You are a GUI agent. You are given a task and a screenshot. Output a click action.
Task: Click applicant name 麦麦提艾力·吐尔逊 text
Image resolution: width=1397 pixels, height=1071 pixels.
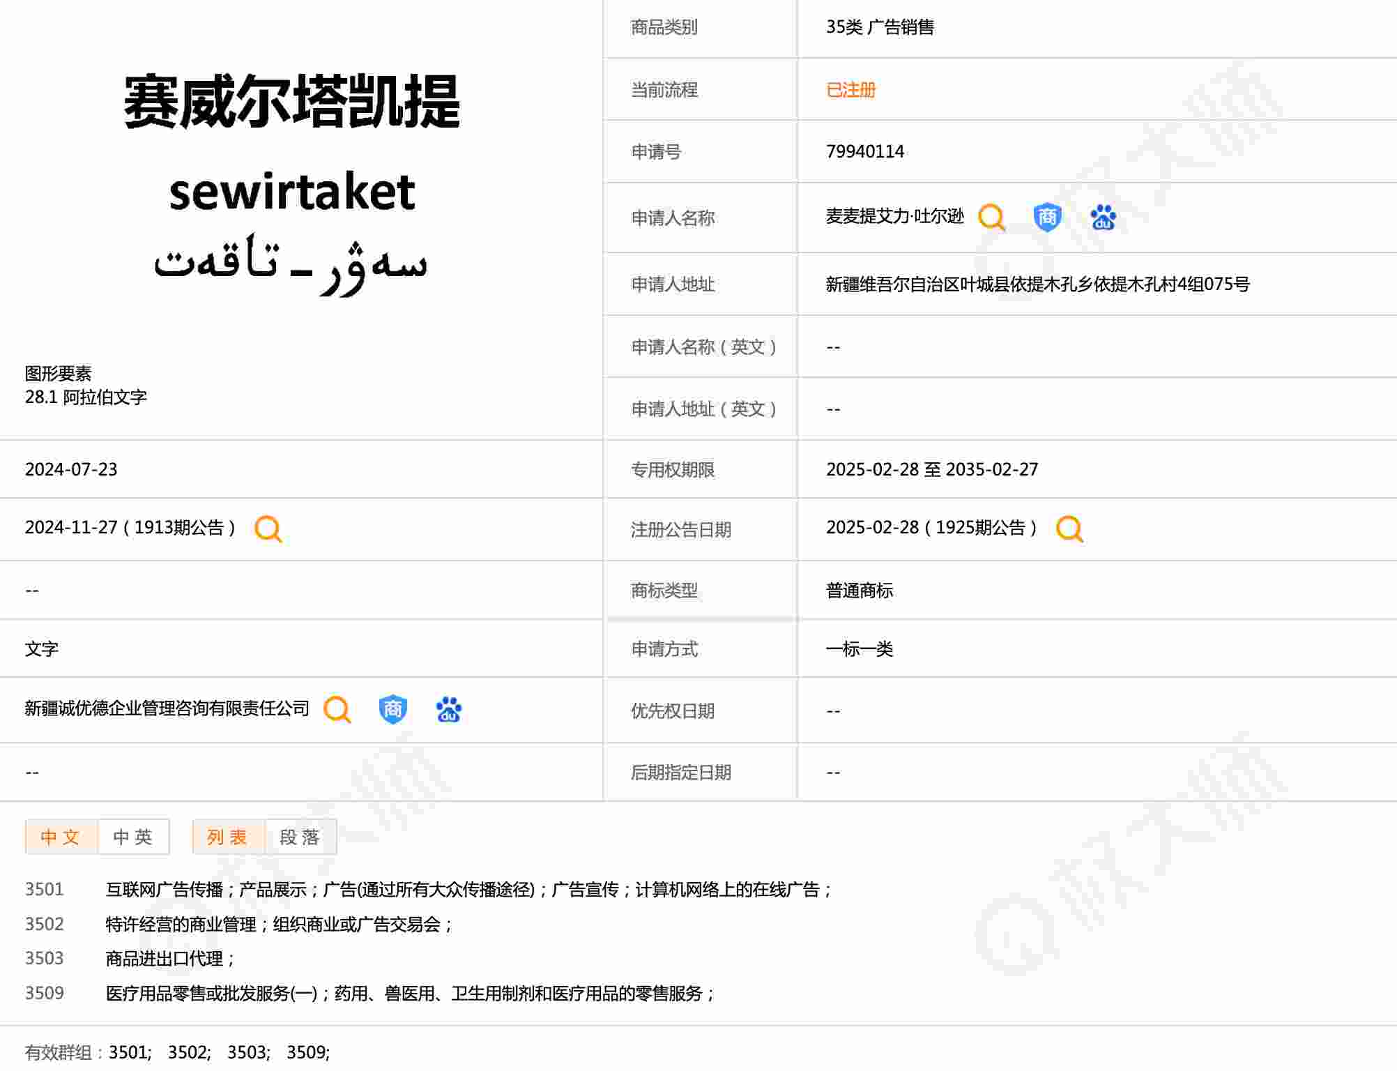click(894, 217)
